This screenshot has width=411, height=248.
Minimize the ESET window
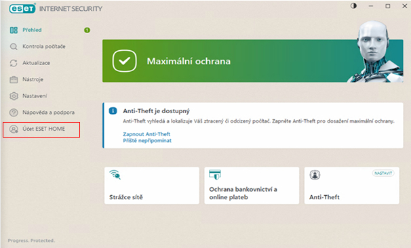coord(370,6)
